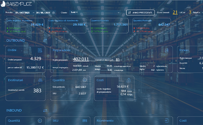
Task: Expand the Cliente dropdown arrow
Action: pyautogui.click(x=118, y=13)
